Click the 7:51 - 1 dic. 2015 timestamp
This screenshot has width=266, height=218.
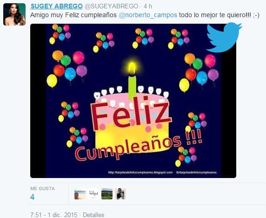point(53,215)
